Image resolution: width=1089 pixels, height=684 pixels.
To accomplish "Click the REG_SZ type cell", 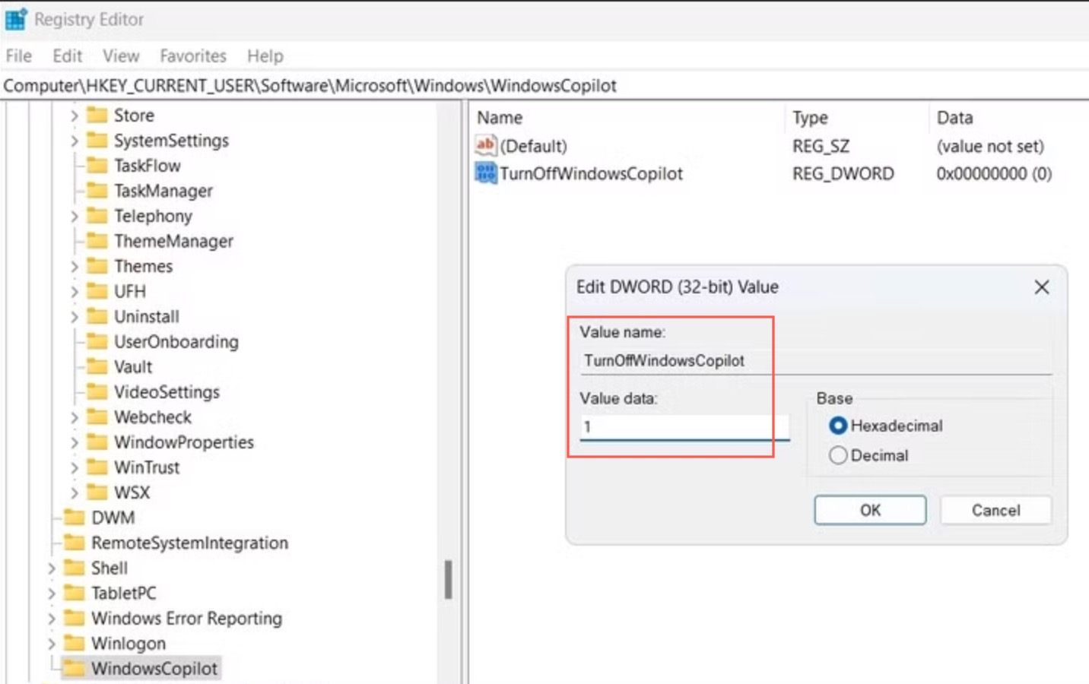I will pyautogui.click(x=821, y=146).
